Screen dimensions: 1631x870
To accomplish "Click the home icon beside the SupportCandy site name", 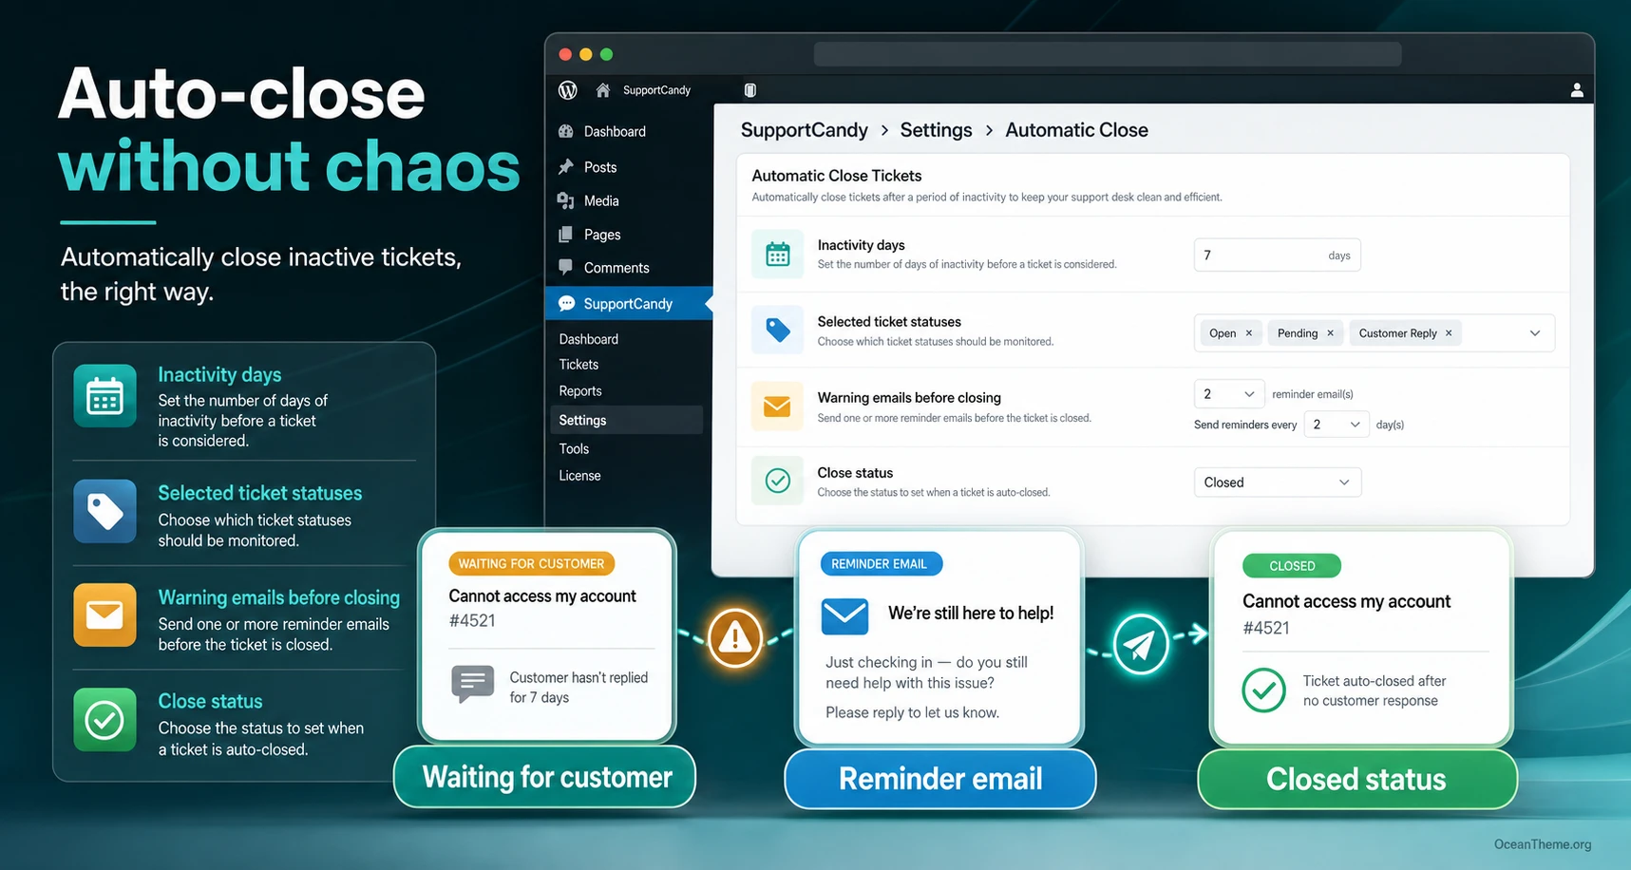I will coord(602,90).
